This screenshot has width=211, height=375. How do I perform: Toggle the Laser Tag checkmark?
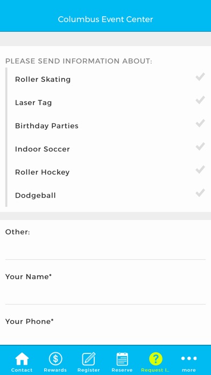pos(200,100)
